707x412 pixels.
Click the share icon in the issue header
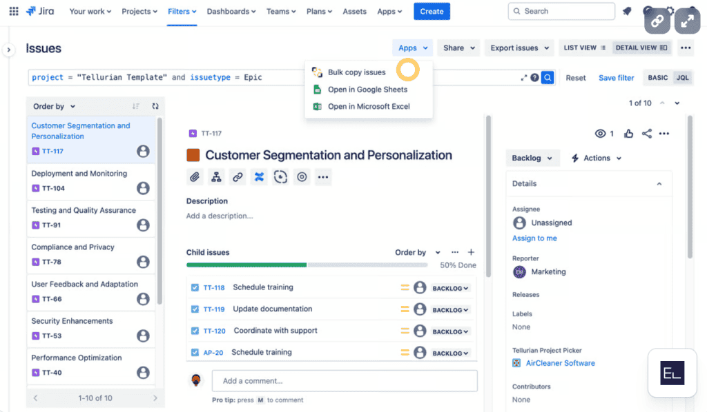[x=647, y=134]
